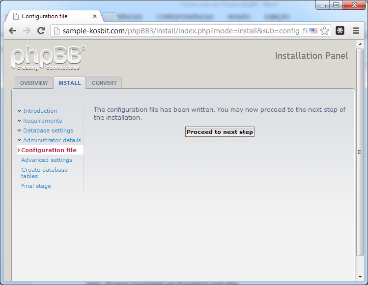Screen dimensions: 368x285
Task: Close the Configuration file tab
Action: click(95, 16)
